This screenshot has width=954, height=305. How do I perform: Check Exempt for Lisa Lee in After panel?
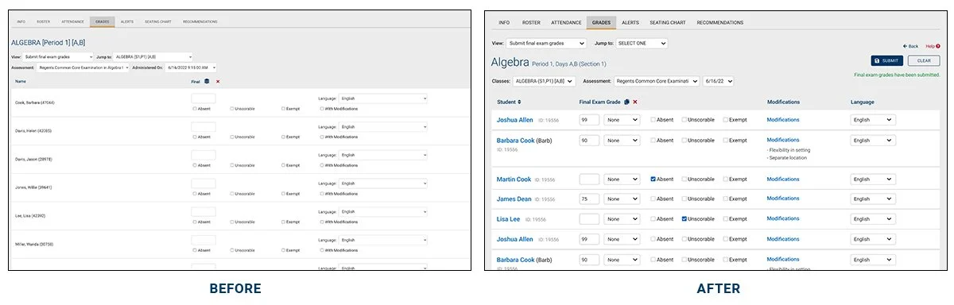(726, 219)
